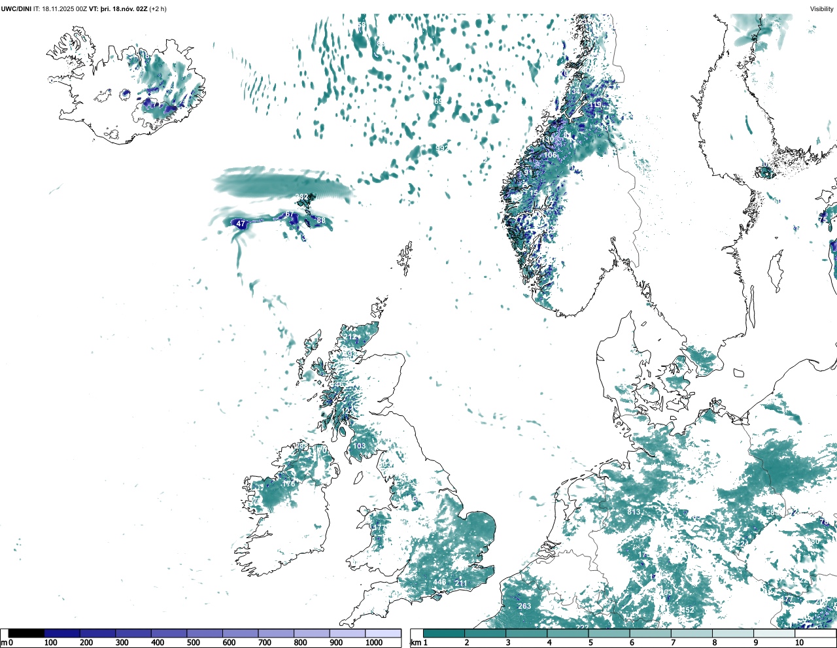Click the 800–900 m legend swatch
The image size is (837, 648).
[311, 633]
